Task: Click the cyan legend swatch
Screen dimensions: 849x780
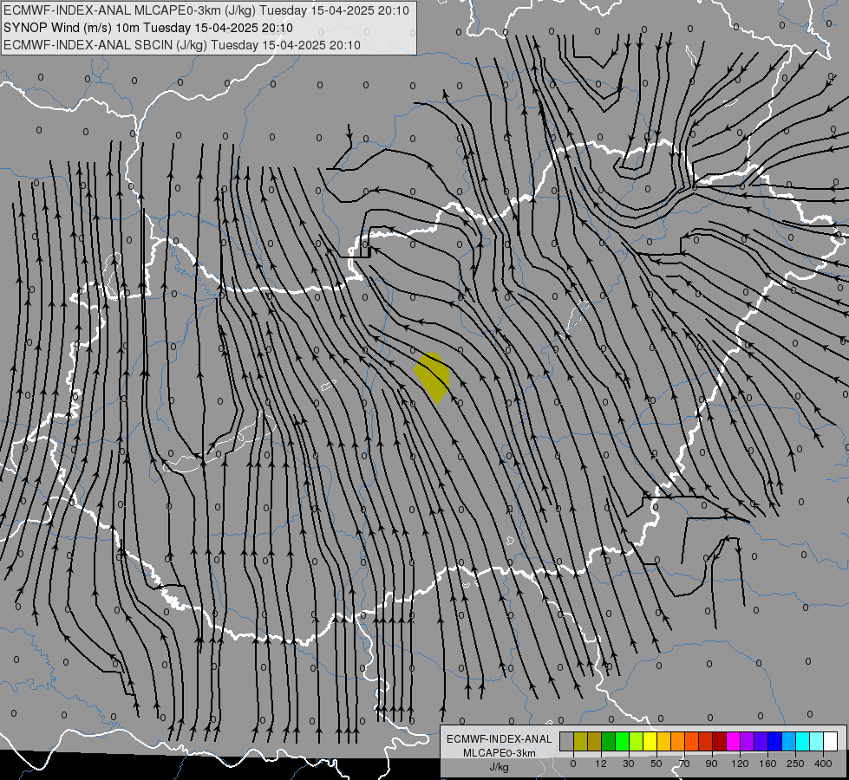Action: click(x=802, y=741)
